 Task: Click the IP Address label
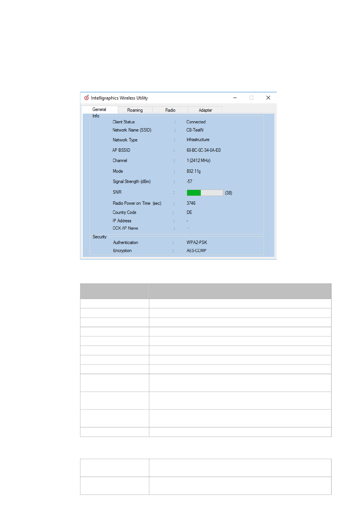[122, 221]
